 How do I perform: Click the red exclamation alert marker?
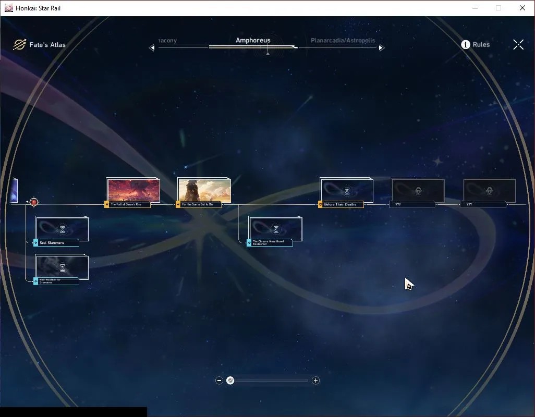click(x=34, y=202)
